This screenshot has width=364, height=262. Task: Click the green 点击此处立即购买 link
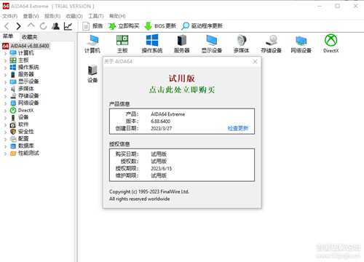182,90
